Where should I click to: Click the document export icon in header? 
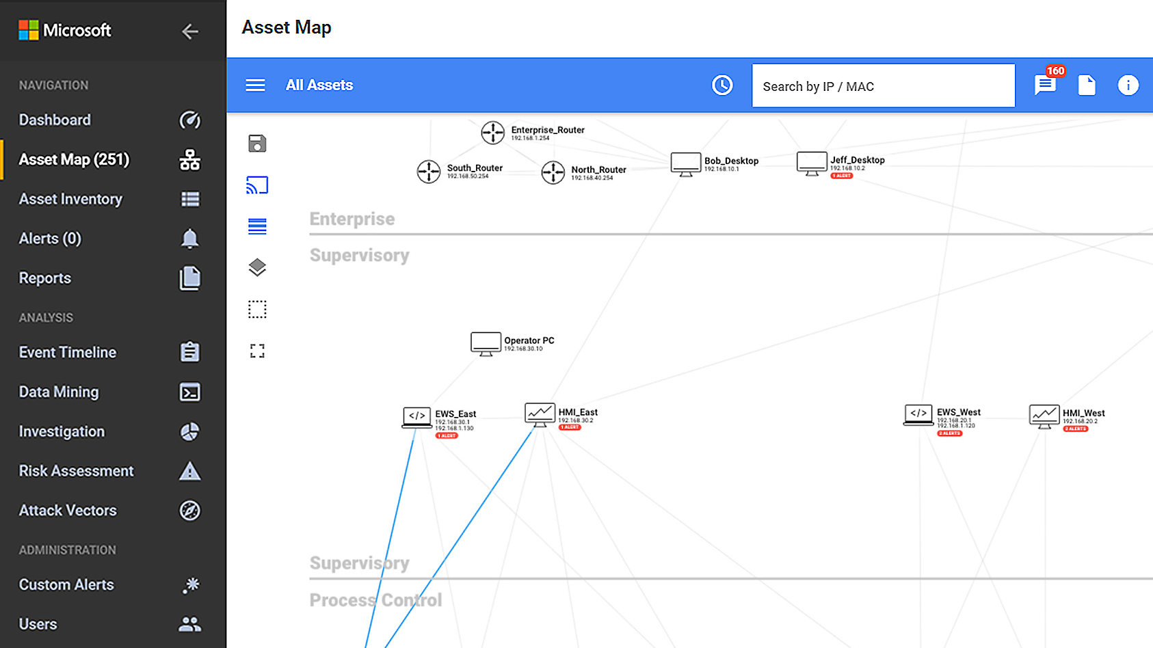[1086, 85]
